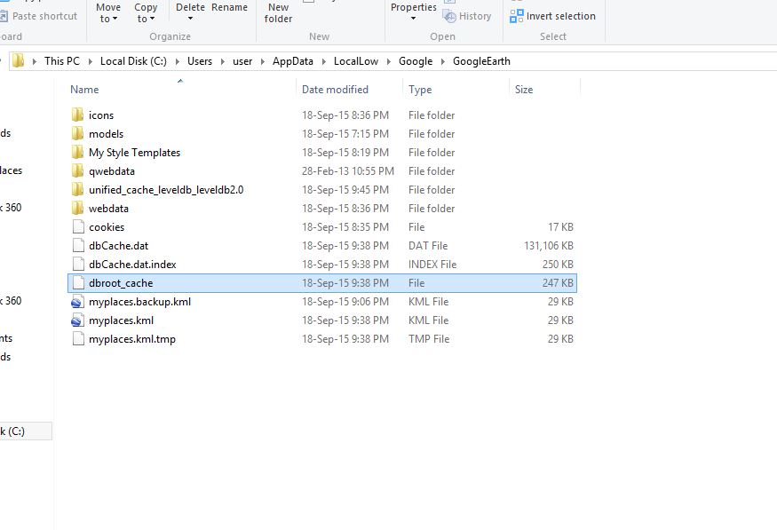Select the dbCache.dat file icon
This screenshot has width=777, height=530.
[78, 246]
